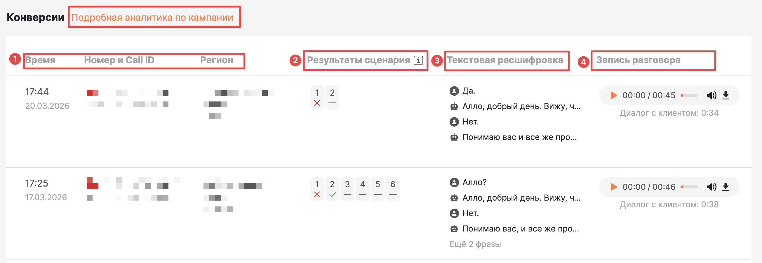This screenshot has height=263, width=762.
Task: Select step 4 of 17:25 call scenario
Action: pyautogui.click(x=362, y=189)
